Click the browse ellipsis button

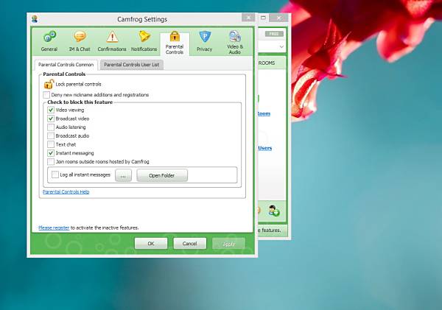pos(123,175)
